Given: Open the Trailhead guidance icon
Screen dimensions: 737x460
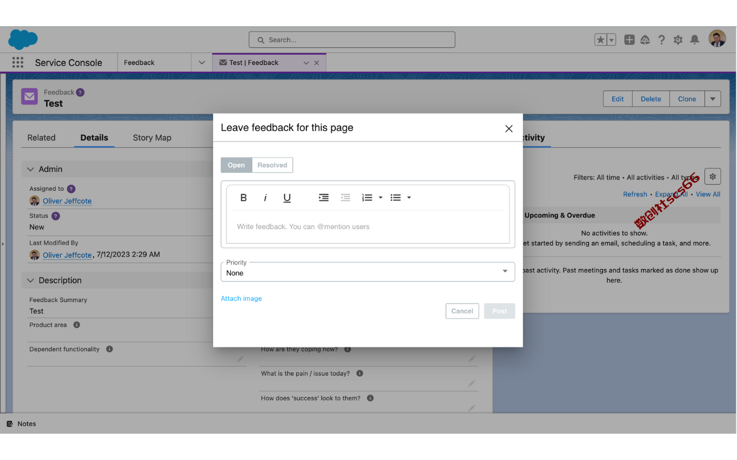Looking at the screenshot, I should click(645, 40).
